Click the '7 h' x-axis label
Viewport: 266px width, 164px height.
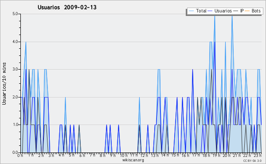click(93, 155)
